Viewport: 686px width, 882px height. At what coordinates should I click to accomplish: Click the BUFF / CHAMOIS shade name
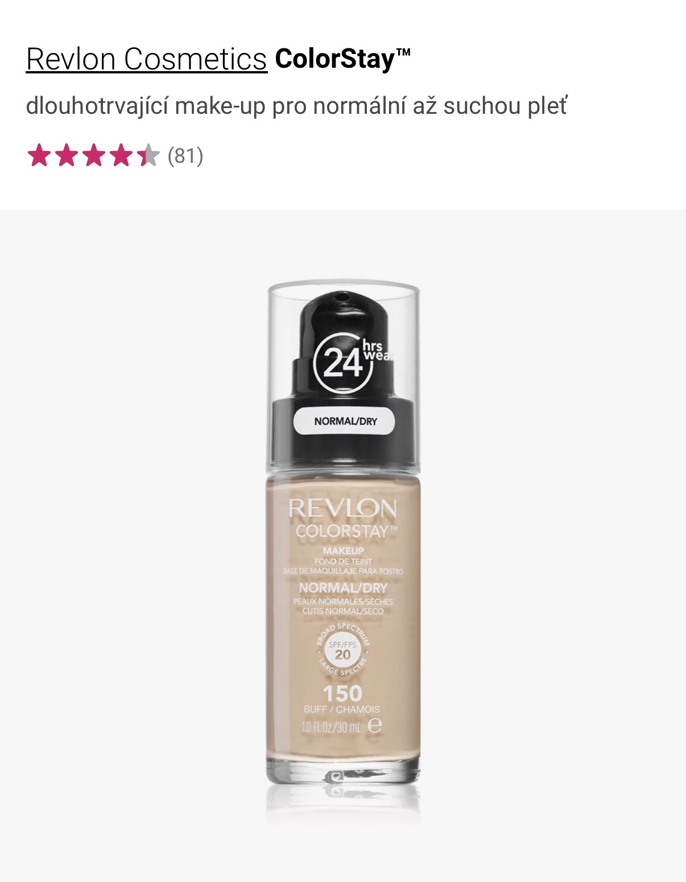point(342,710)
